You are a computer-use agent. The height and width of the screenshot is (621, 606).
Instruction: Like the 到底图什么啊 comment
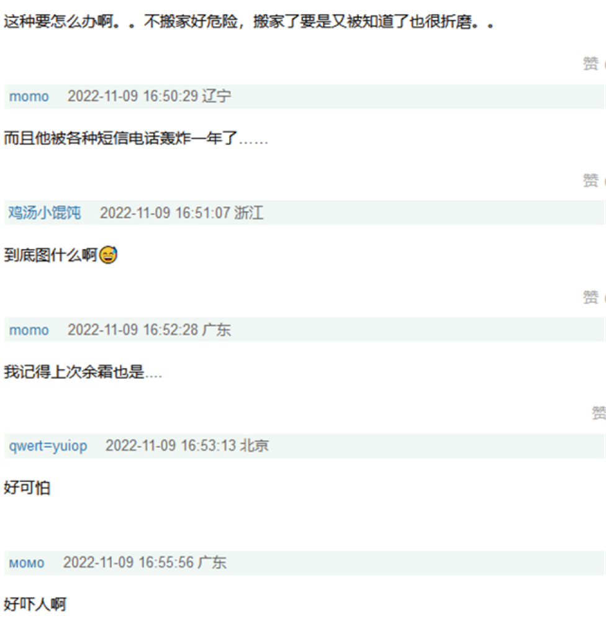click(x=590, y=297)
